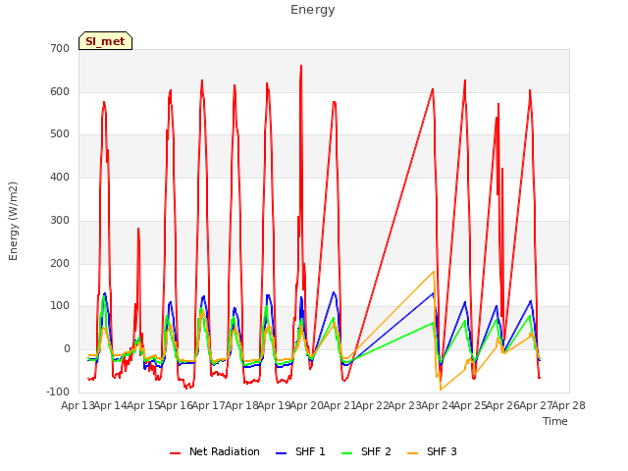Click the Apr 13 x-axis label
628x471 pixels.
[x=78, y=405]
